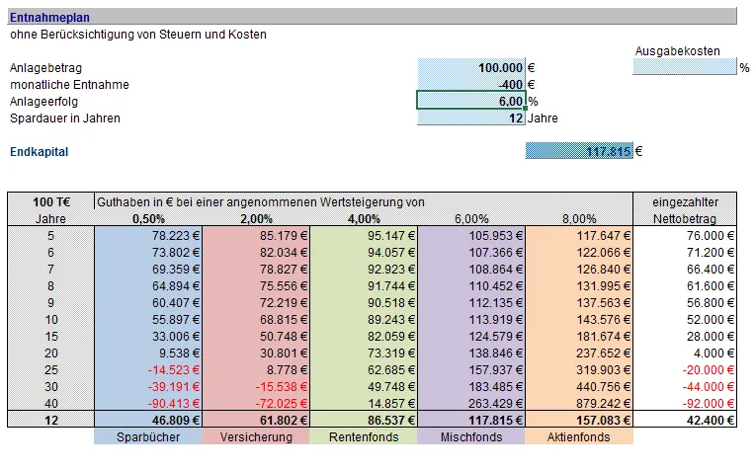The width and height of the screenshot is (755, 471).
Task: Click the Rentenfonds green legend
Action: (364, 436)
